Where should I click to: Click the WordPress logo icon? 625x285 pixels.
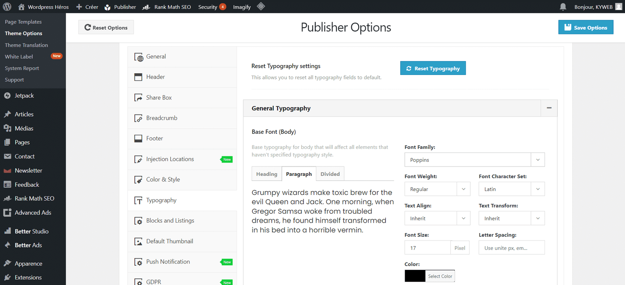[x=7, y=7]
